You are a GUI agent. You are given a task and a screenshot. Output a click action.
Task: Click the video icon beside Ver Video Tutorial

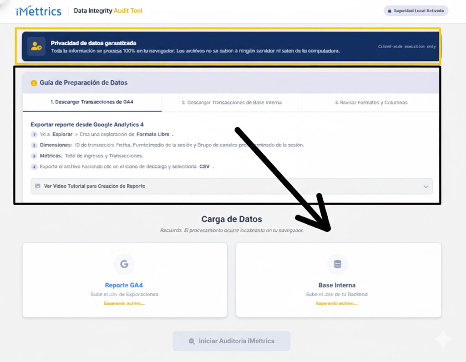[x=38, y=186]
